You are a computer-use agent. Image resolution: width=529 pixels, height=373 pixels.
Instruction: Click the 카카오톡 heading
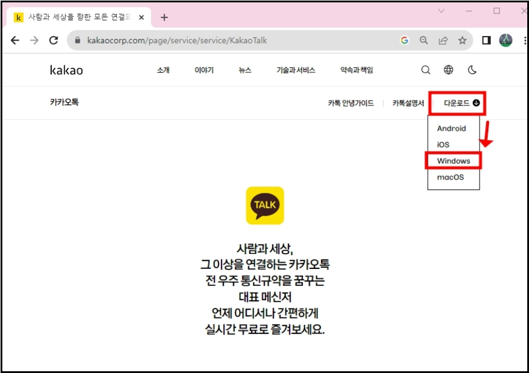click(x=65, y=102)
